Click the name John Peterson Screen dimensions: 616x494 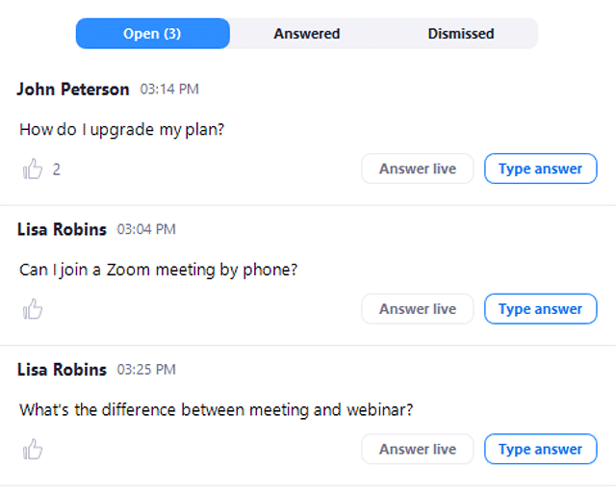[73, 90]
